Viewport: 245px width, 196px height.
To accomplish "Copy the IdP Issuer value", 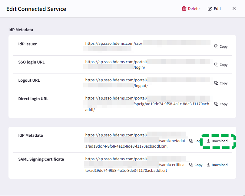I will click(221, 47).
